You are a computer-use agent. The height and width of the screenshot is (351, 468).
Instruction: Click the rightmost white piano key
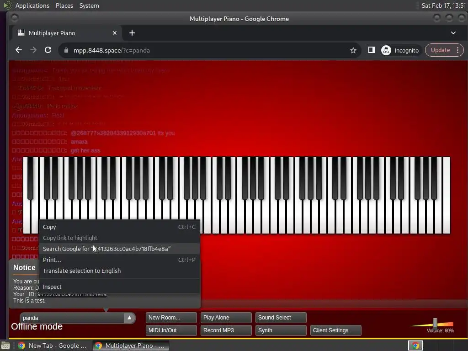(x=446, y=195)
